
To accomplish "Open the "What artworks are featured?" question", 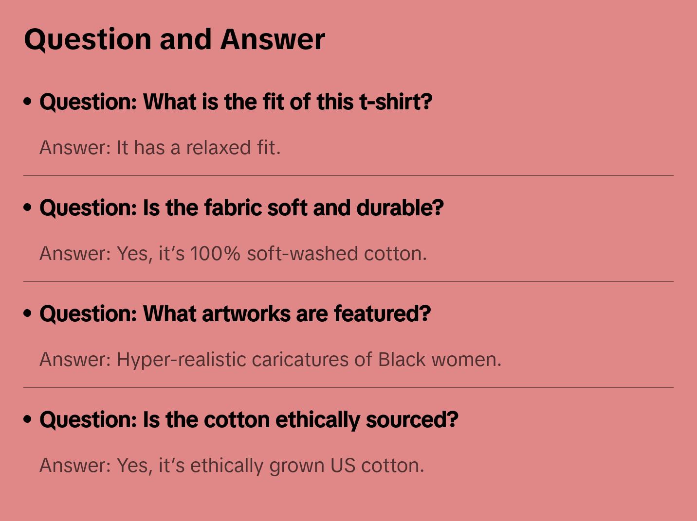I will pos(235,314).
